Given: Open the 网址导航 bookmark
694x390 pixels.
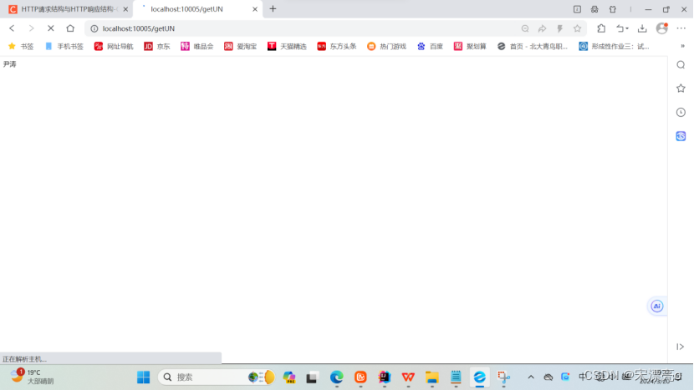Looking at the screenshot, I should (x=114, y=46).
